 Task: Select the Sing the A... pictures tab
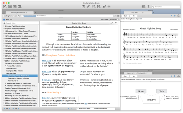(x=138, y=12)
